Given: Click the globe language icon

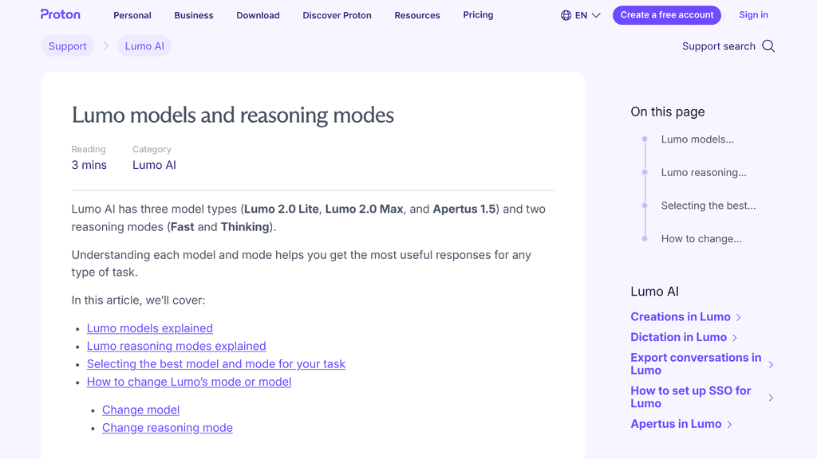Looking at the screenshot, I should (x=566, y=15).
